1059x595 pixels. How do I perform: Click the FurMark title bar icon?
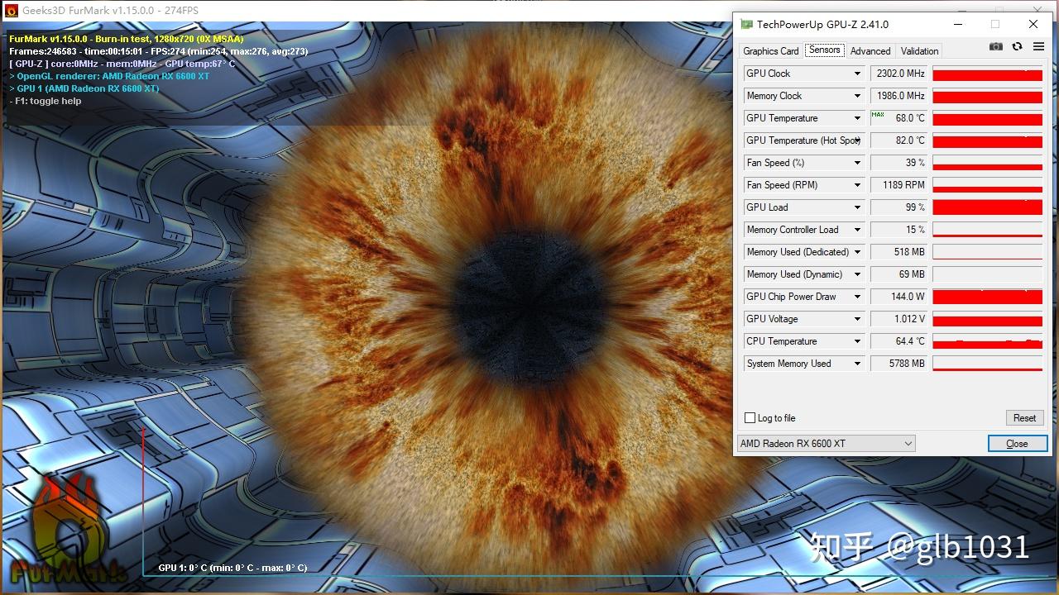[x=12, y=11]
